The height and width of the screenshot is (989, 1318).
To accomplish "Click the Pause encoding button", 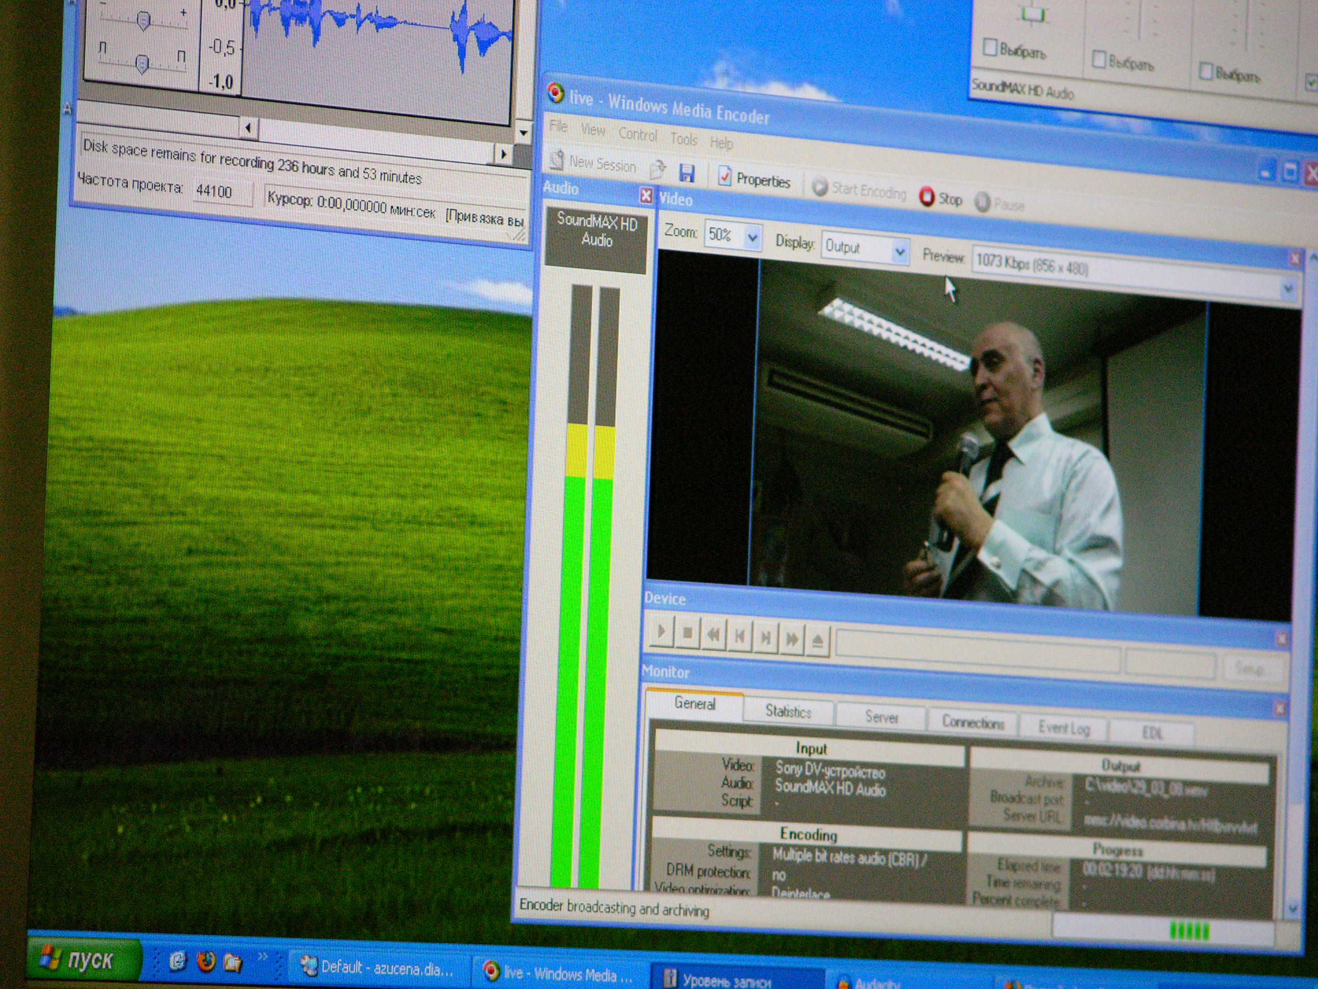I will click(x=1000, y=204).
